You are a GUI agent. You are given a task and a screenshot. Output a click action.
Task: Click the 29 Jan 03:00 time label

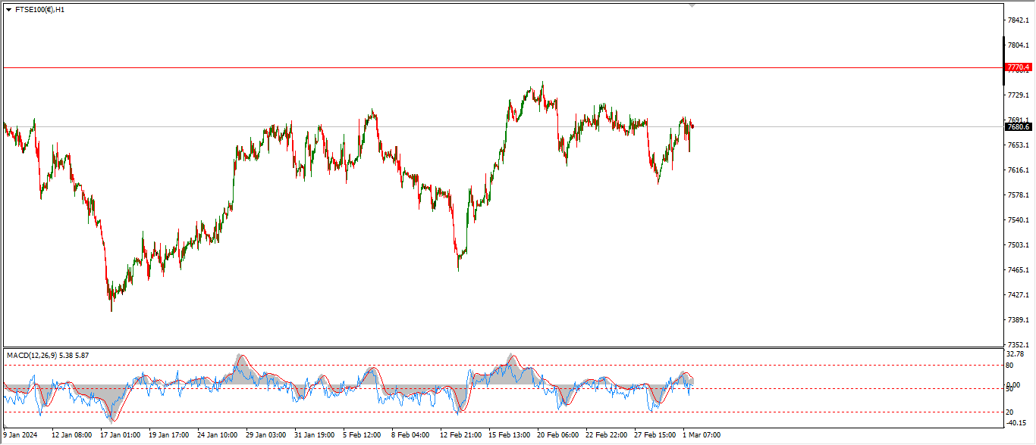(265, 435)
